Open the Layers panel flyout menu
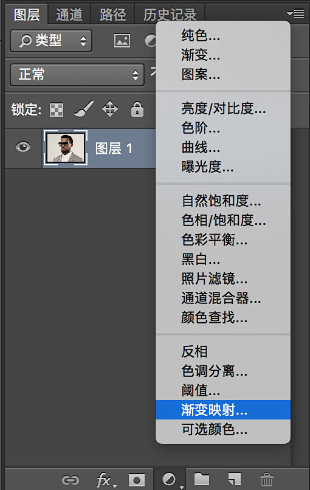 (295, 13)
